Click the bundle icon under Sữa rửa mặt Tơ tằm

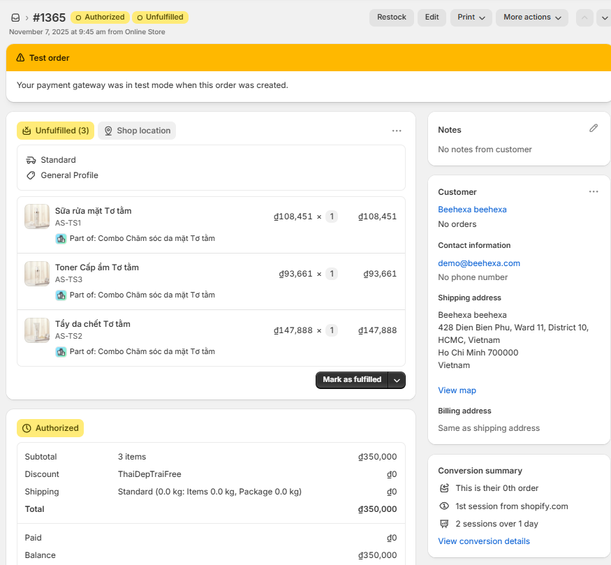click(x=61, y=238)
